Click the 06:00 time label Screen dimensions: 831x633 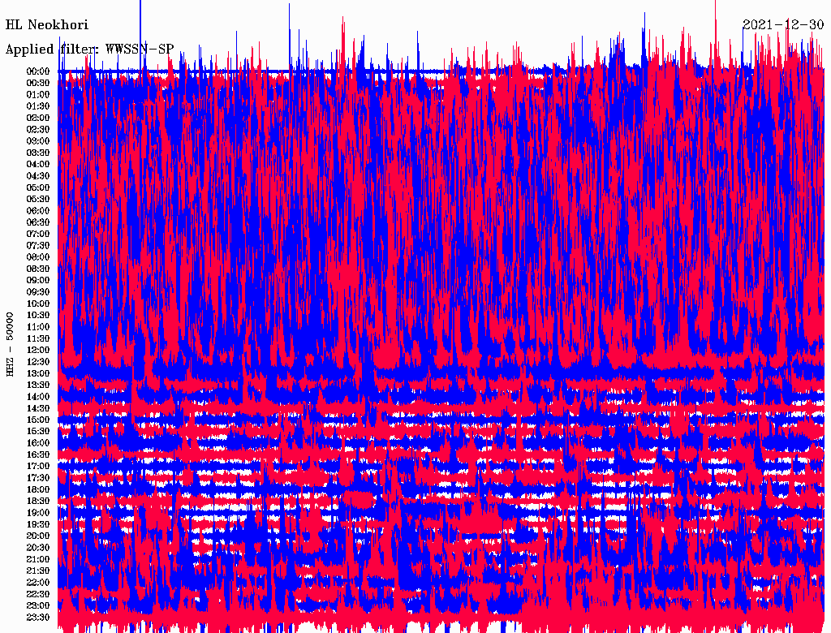pos(38,211)
